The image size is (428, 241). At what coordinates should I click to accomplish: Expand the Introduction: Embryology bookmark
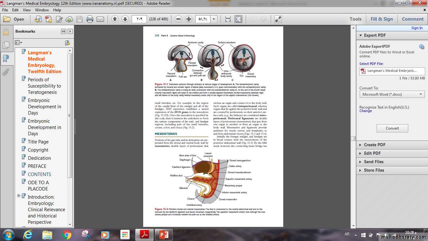pyautogui.click(x=19, y=196)
